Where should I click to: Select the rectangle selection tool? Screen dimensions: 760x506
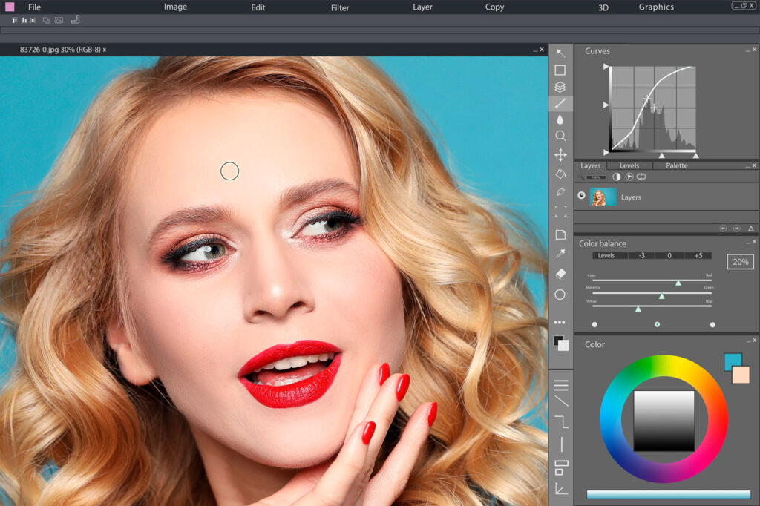[560, 69]
